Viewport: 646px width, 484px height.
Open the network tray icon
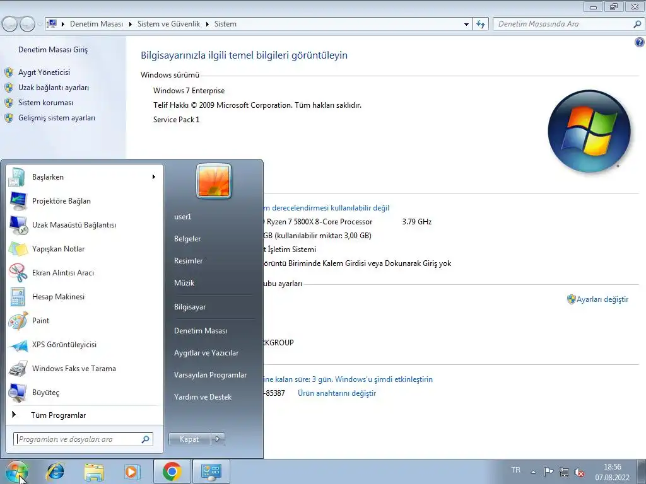click(563, 471)
